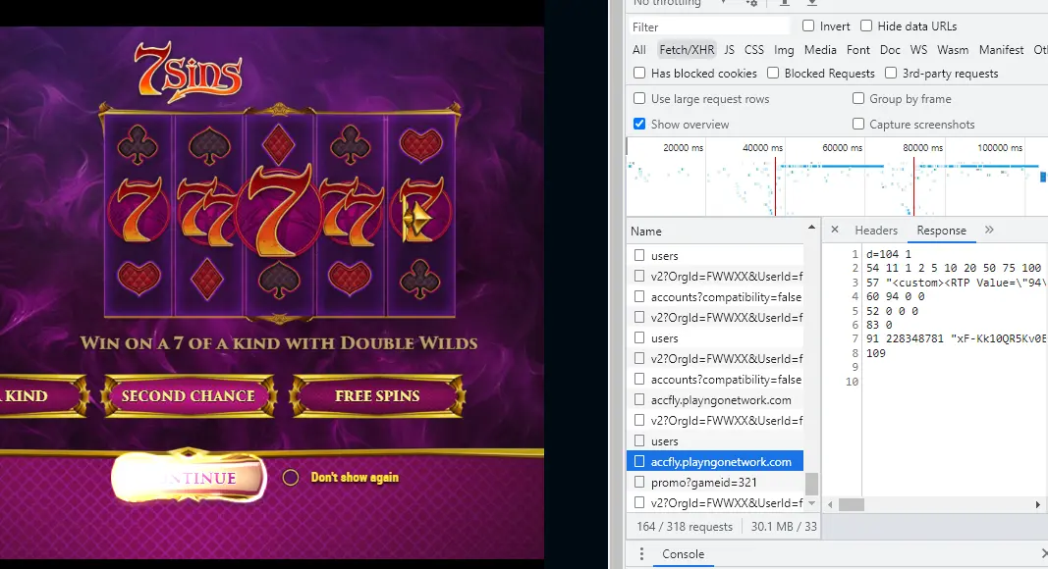
Task: Close the request details panel
Action: click(x=835, y=230)
